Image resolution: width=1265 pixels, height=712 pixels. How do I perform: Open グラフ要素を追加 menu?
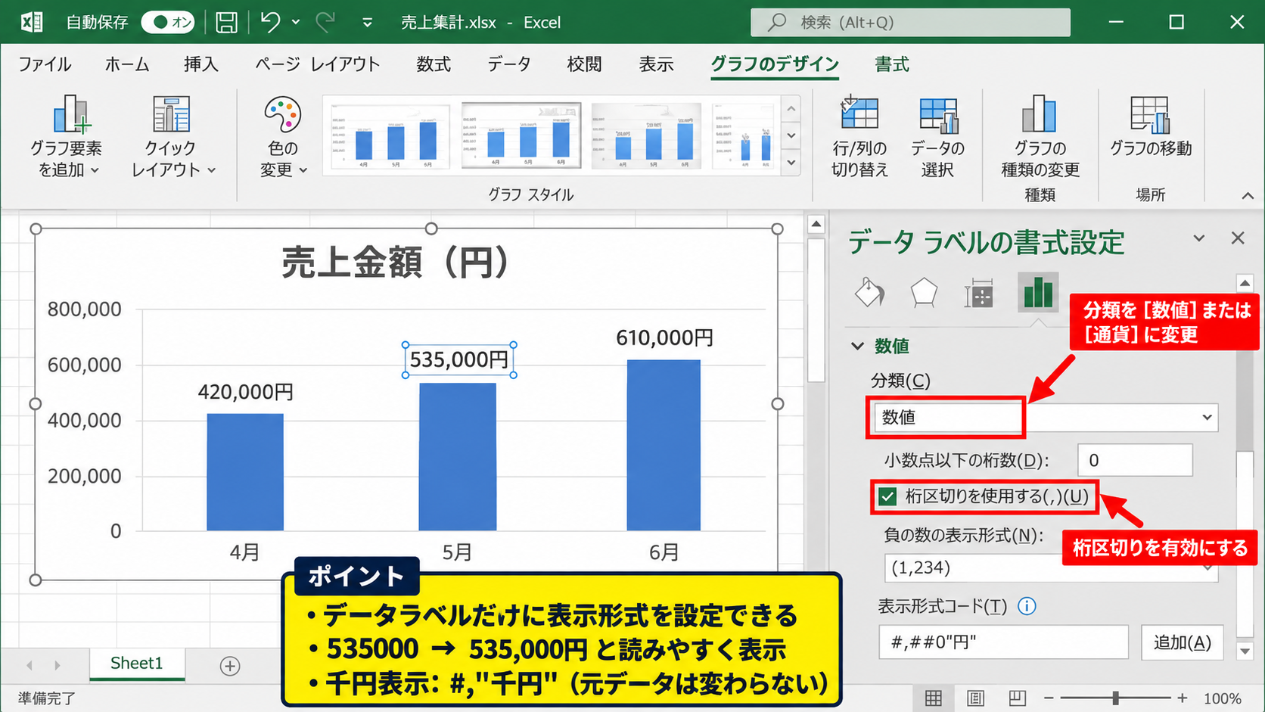pyautogui.click(x=67, y=136)
